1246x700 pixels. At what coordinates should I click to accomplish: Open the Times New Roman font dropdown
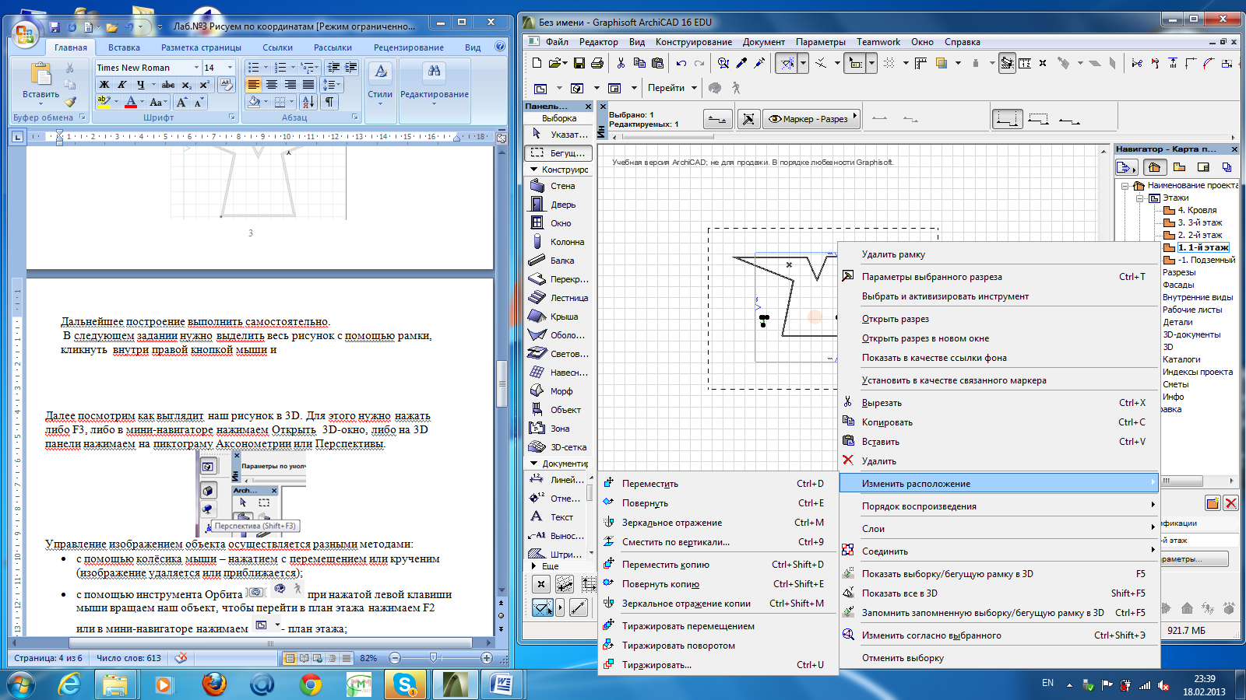[195, 68]
